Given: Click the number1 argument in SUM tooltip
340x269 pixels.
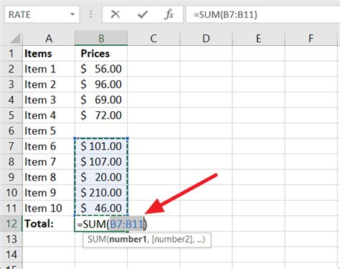Looking at the screenshot, I should click(128, 240).
